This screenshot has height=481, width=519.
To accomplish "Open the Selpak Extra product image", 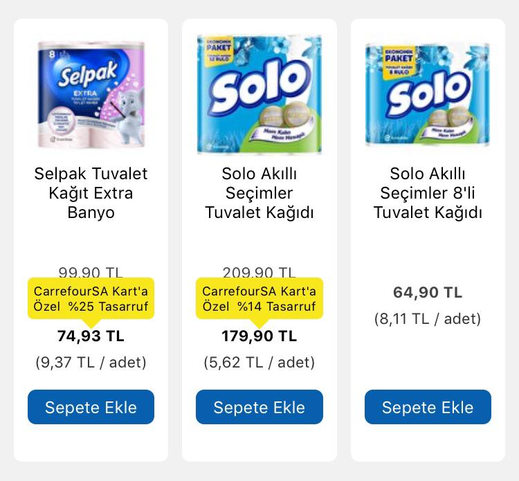I will 91,93.
